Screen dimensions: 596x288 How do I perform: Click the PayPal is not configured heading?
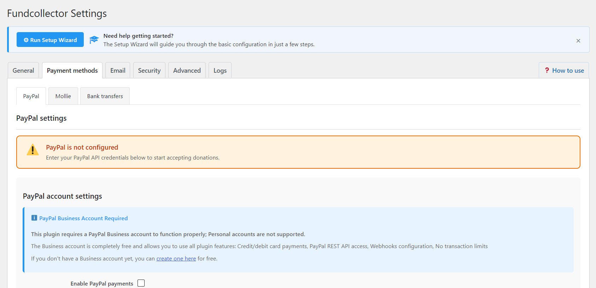82,148
